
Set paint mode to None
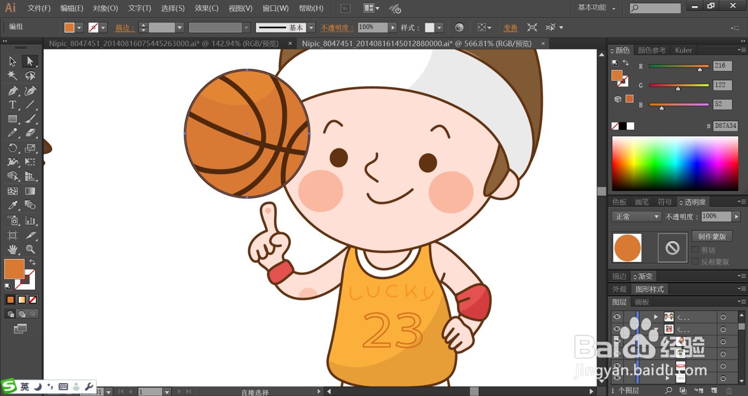(x=33, y=299)
